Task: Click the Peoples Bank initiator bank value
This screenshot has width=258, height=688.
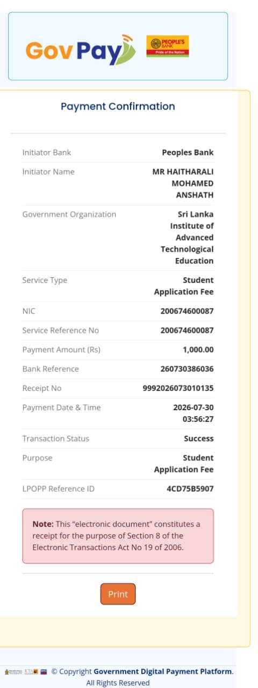Action: 188,153
